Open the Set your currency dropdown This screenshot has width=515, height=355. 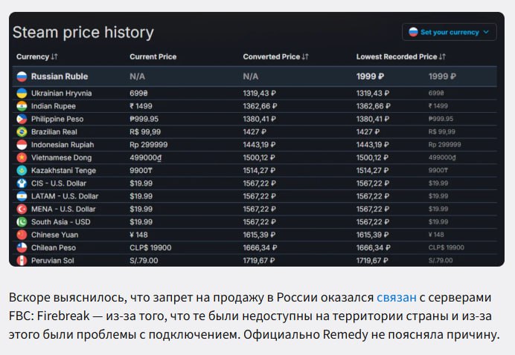point(449,32)
